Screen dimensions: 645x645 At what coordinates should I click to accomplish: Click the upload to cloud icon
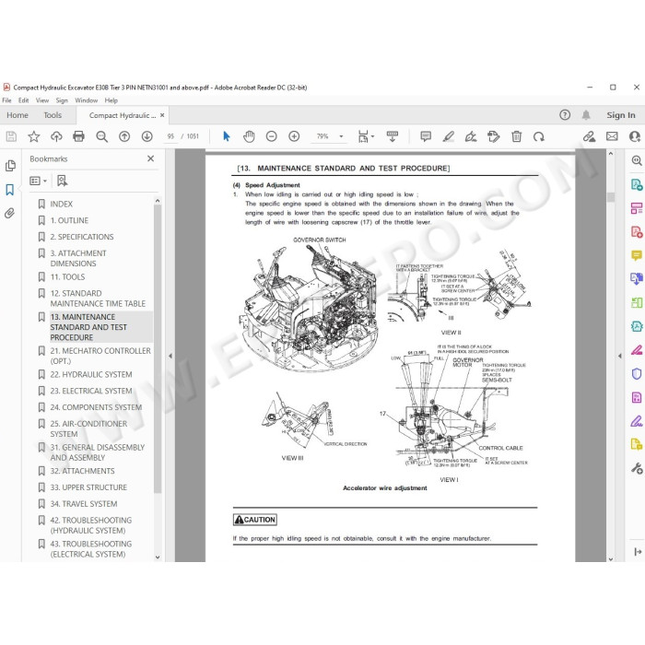(56, 136)
